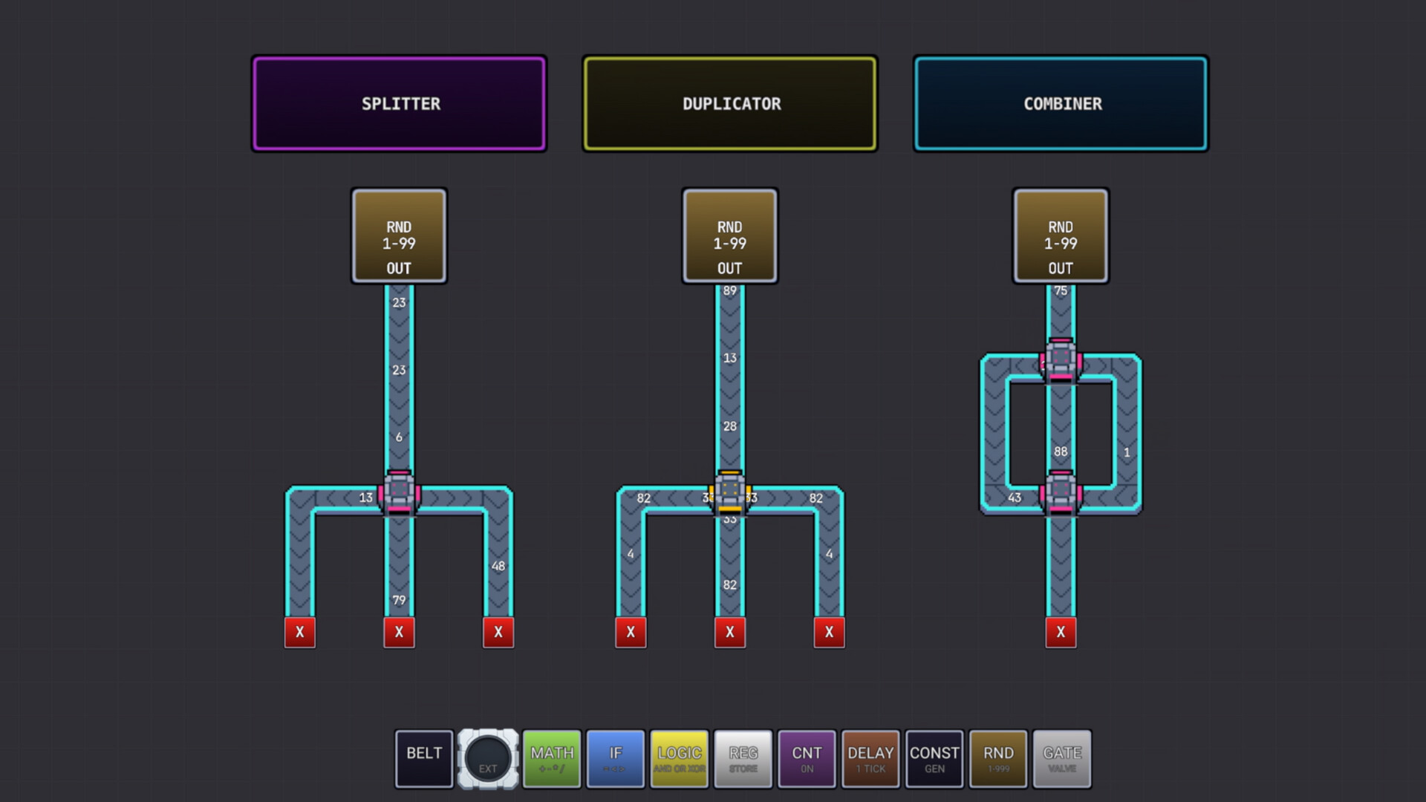The width and height of the screenshot is (1426, 802).
Task: Select the RND 1-999 node tool
Action: pyautogui.click(x=998, y=758)
